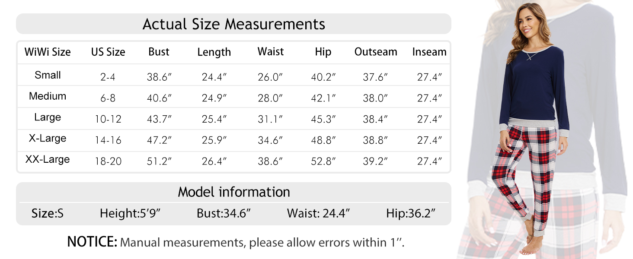The image size is (633, 259).
Task: Click the 38.6″ bust value for Small
Action: pos(159,78)
